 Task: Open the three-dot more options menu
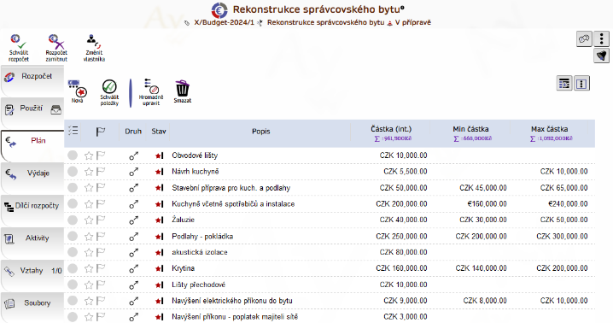pos(601,38)
